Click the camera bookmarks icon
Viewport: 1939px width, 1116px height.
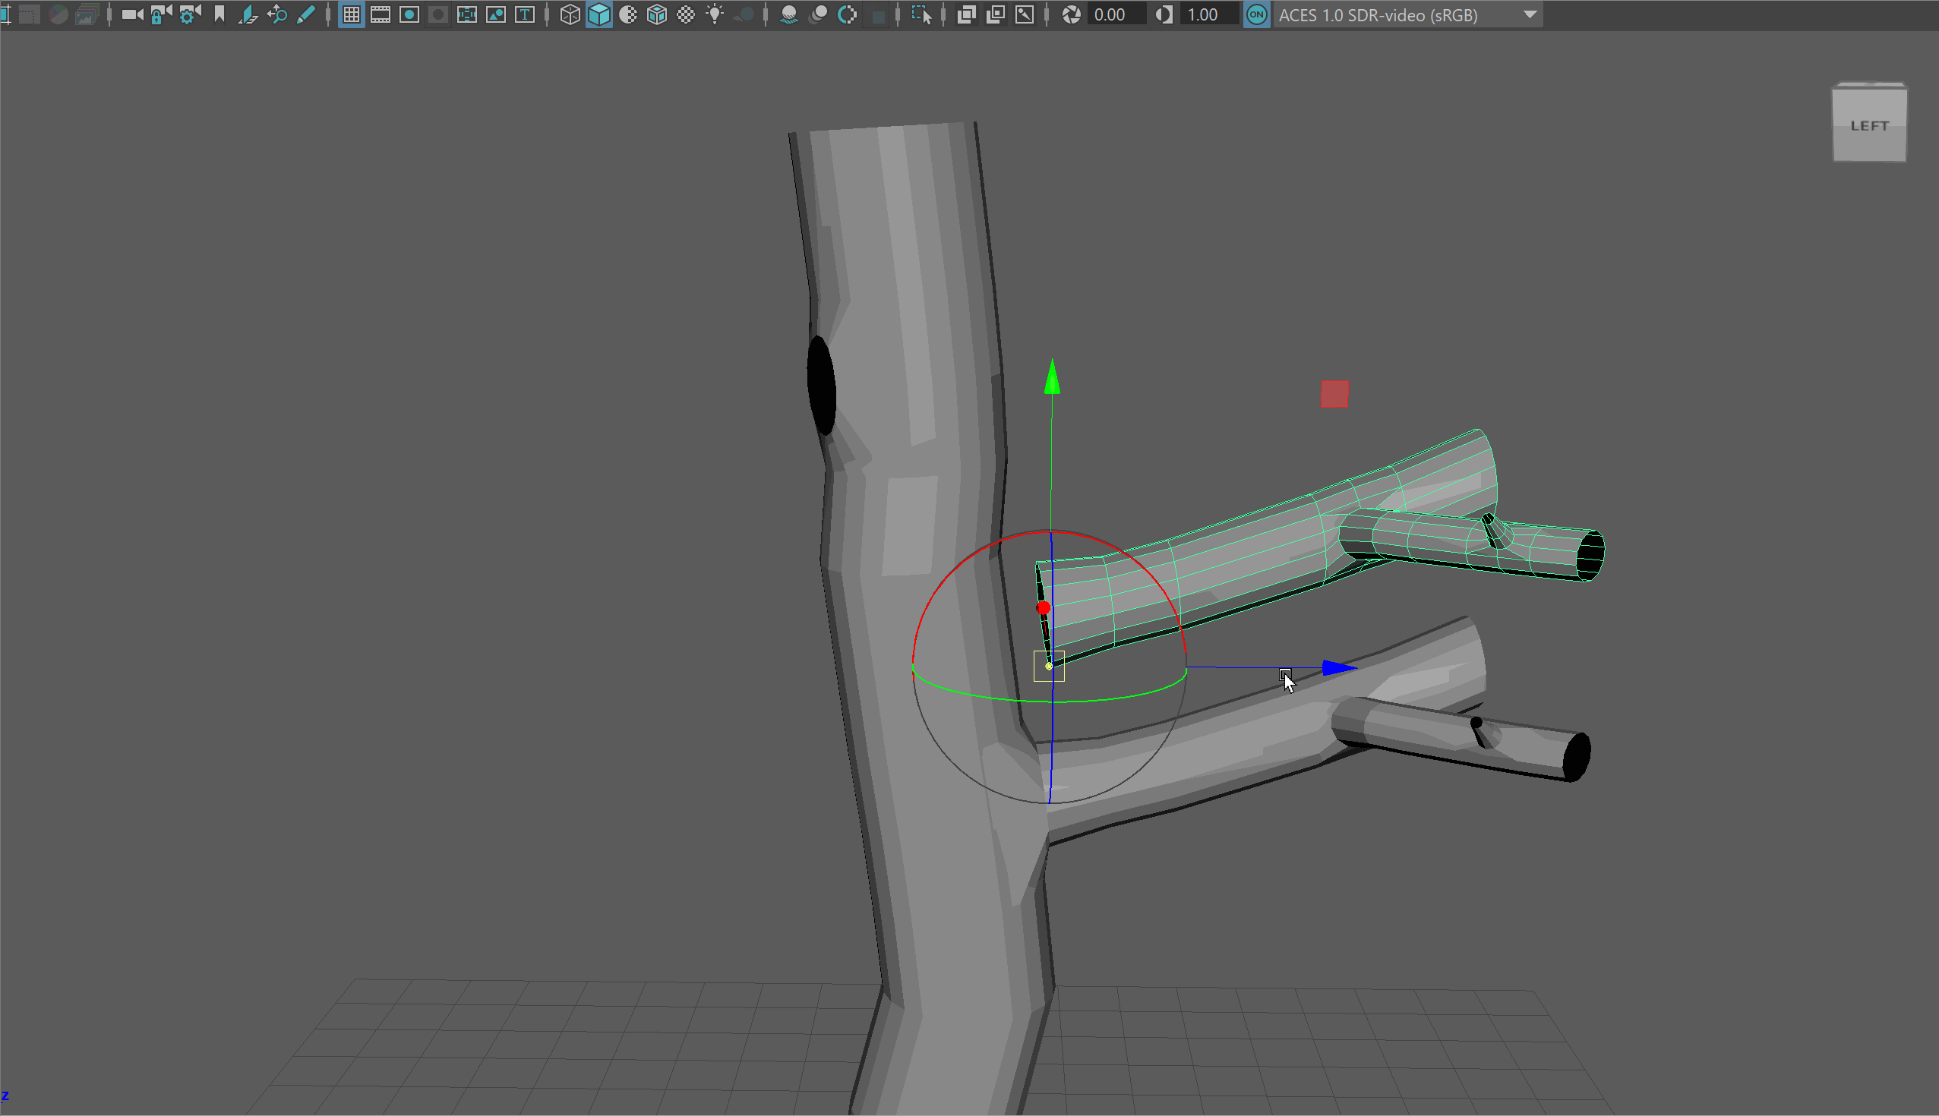(x=220, y=14)
